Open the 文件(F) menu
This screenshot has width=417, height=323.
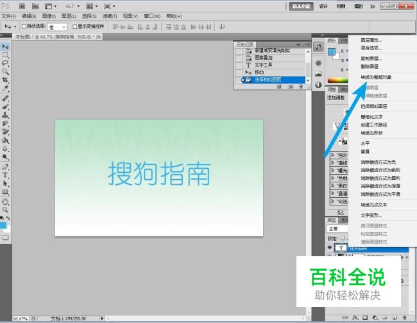pos(9,16)
